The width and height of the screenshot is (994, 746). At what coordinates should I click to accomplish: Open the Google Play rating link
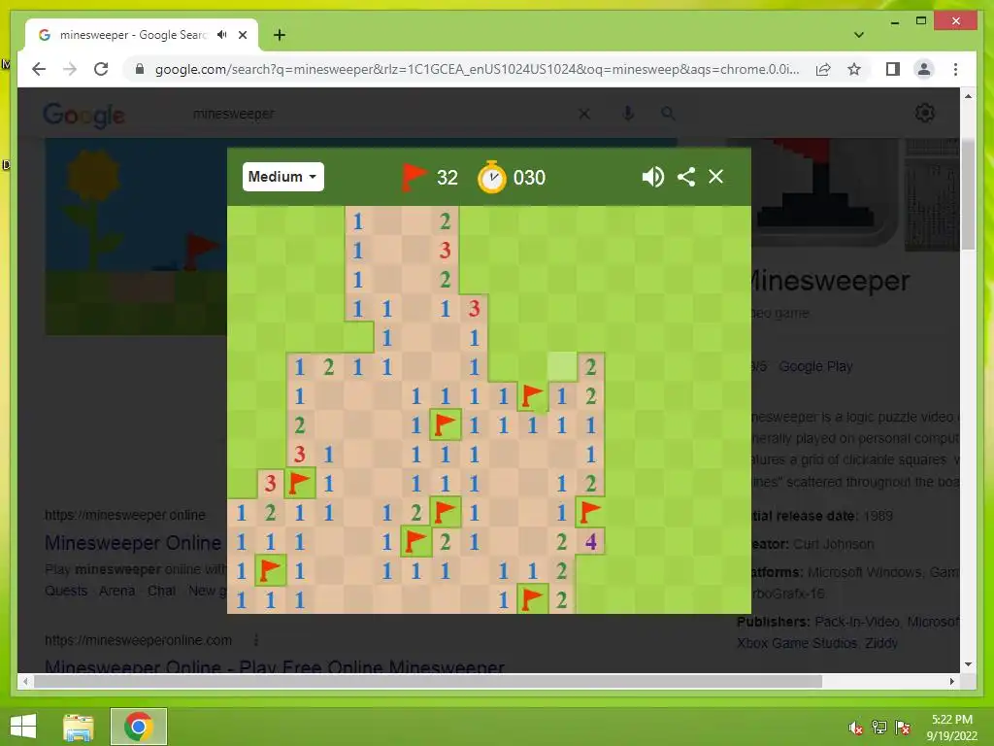815,366
